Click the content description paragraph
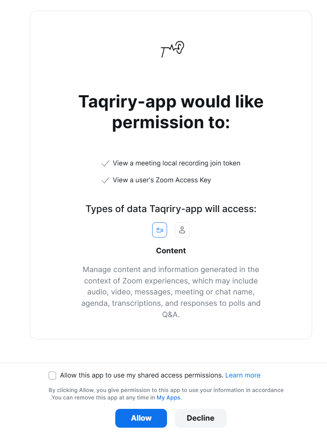Image resolution: width=327 pixels, height=432 pixels. [x=171, y=292]
